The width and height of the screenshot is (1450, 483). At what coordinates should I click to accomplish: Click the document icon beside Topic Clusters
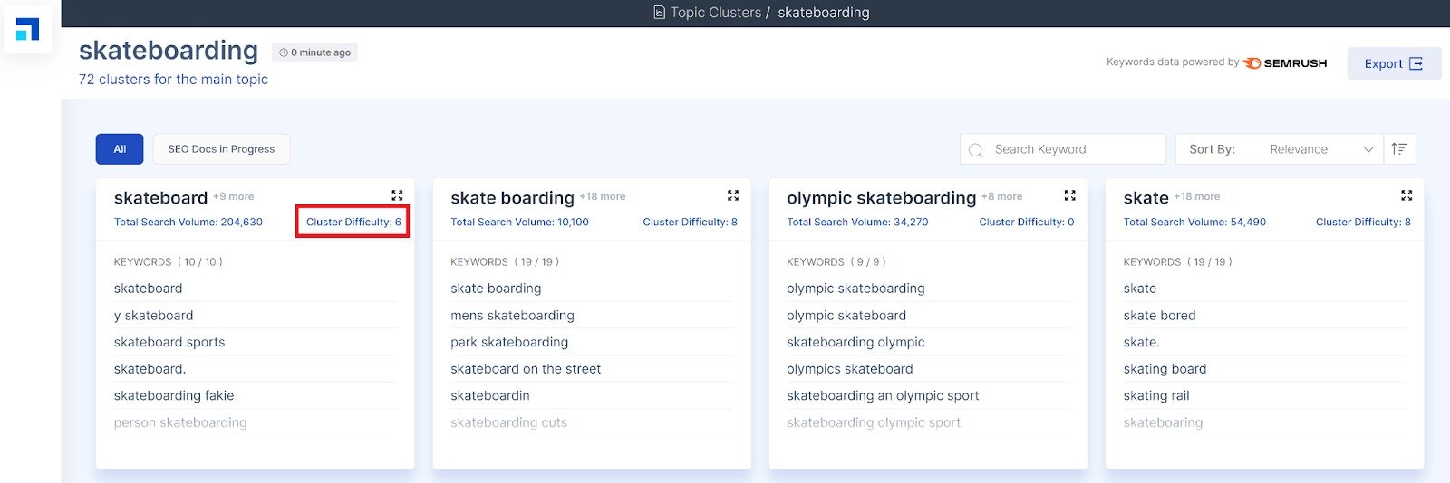[659, 13]
